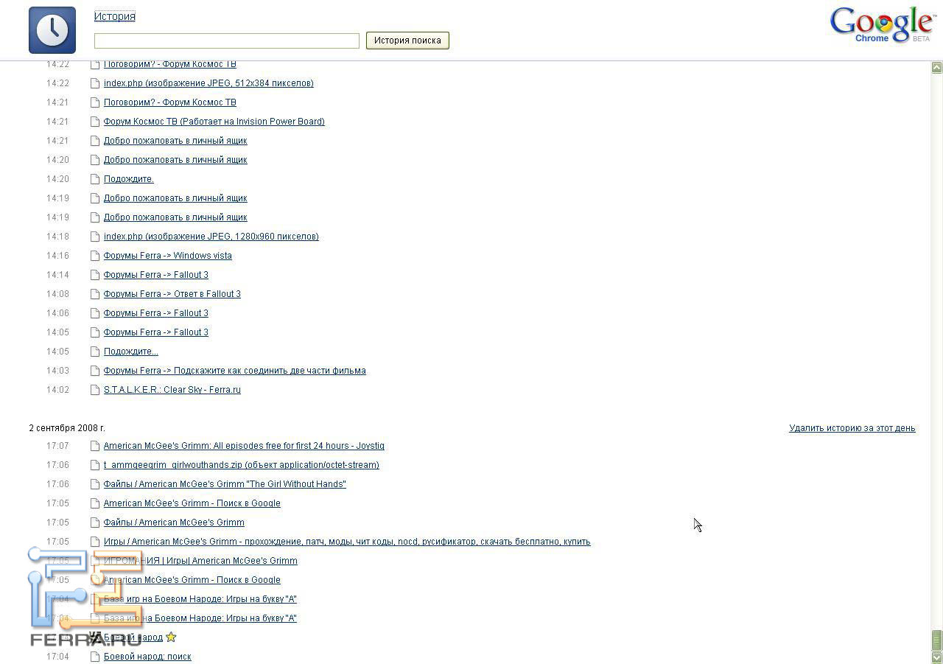This screenshot has height=664, width=943.
Task: Click page icon beside the Joystiq entry
Action: pos(95,446)
